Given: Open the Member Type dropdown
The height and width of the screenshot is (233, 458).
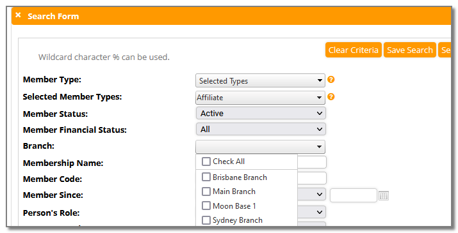Looking at the screenshot, I should [x=260, y=80].
